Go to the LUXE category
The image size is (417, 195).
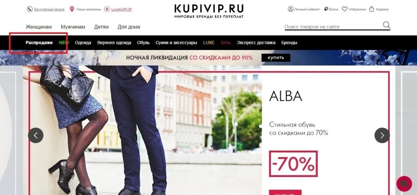coord(209,43)
